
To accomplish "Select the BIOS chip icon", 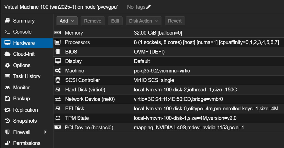I will point(58,52).
